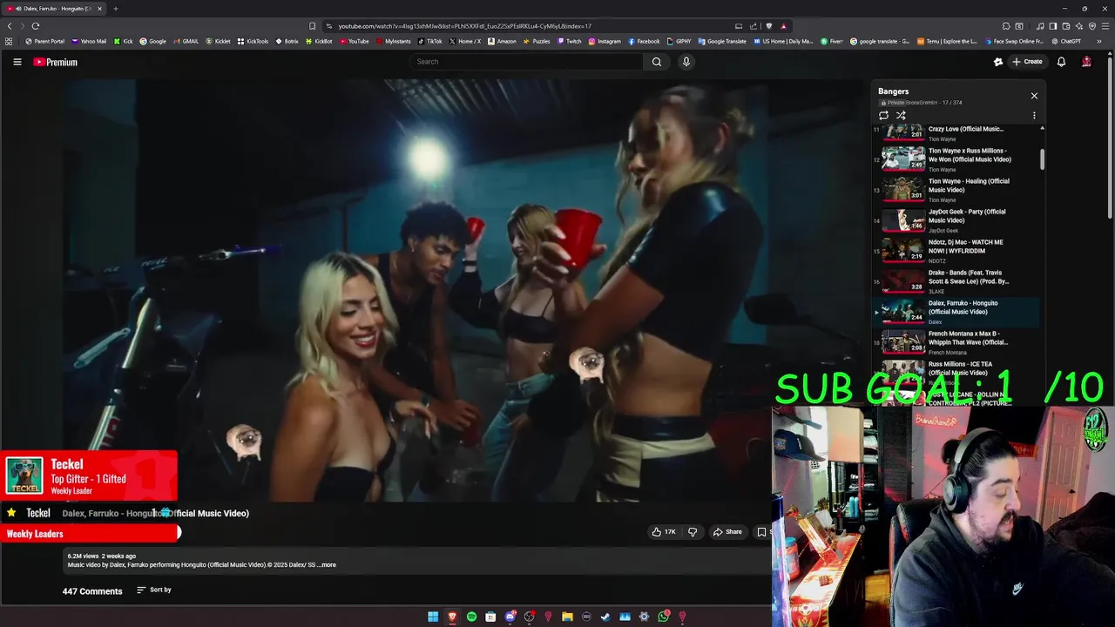Open the TikTok bookmark

430,41
